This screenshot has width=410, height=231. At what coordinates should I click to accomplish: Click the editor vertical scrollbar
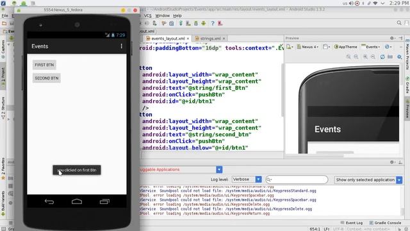click(283, 90)
